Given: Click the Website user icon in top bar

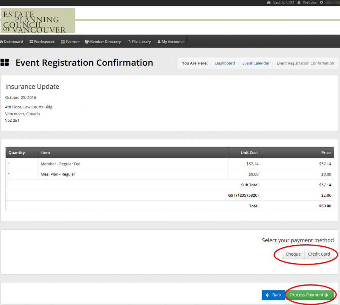Looking at the screenshot, I should click(299, 2).
